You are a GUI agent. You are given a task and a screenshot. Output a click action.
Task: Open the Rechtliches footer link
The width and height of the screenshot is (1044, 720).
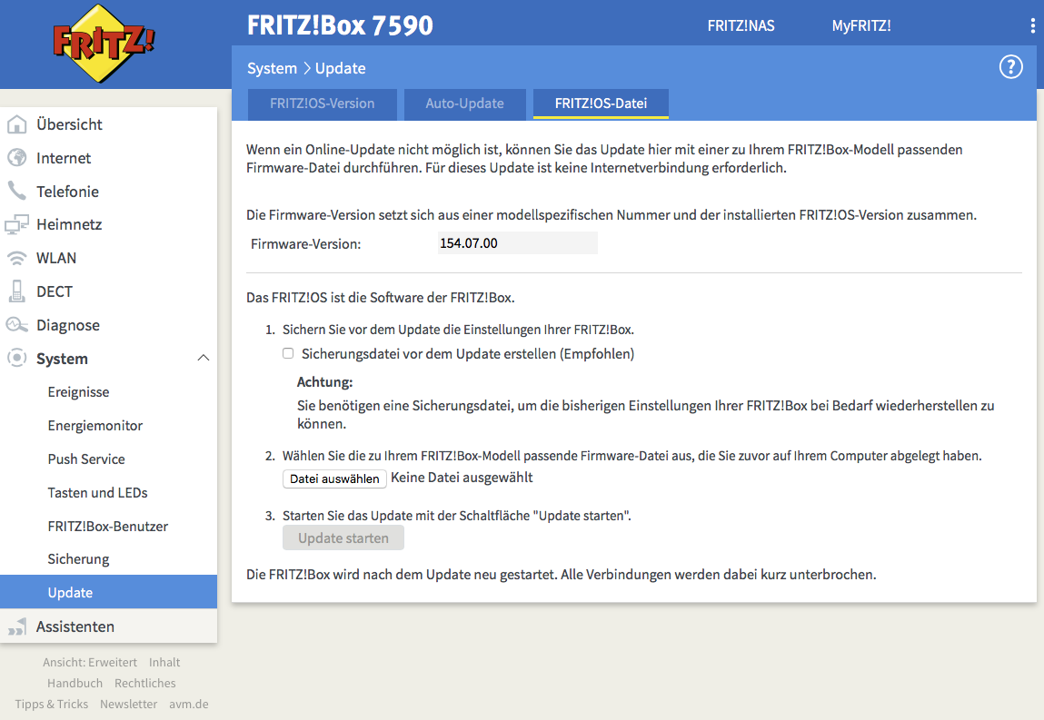coord(145,683)
